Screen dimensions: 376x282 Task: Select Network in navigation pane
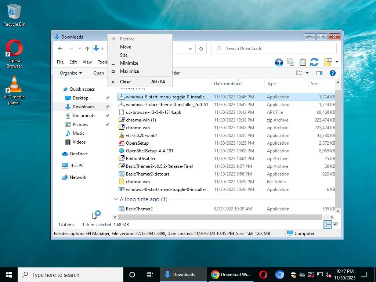[x=78, y=177]
